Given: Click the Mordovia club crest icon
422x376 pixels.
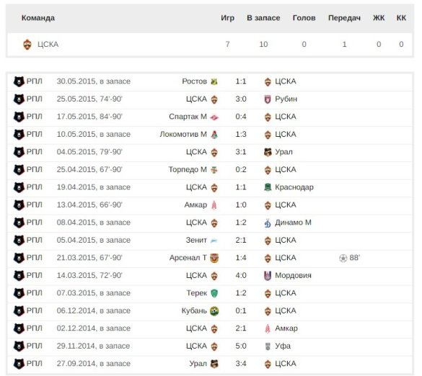Looking at the screenshot, I should tap(268, 276).
